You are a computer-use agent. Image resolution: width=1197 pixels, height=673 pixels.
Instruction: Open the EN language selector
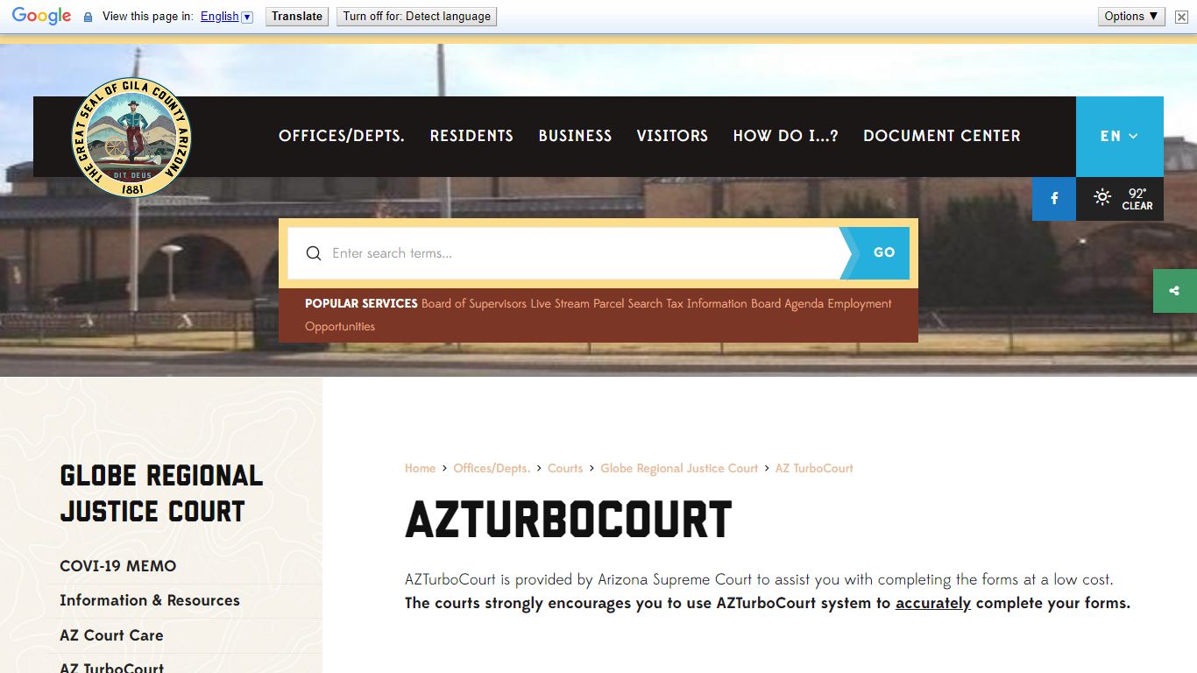tap(1120, 137)
